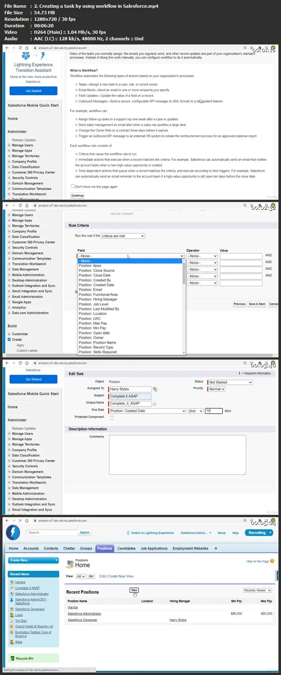Open the plus dropdown in the Due Date row

195,411
